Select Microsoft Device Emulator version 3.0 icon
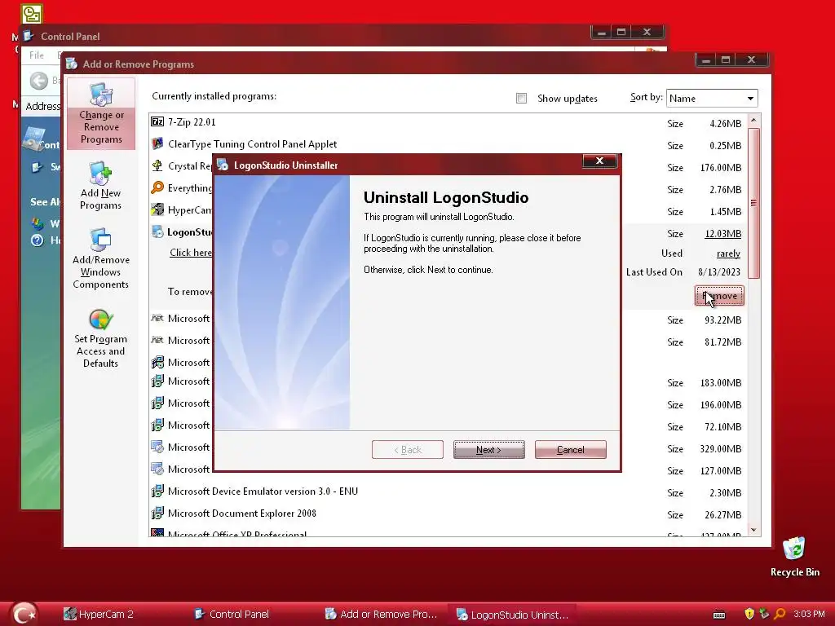The image size is (835, 626). 157,491
